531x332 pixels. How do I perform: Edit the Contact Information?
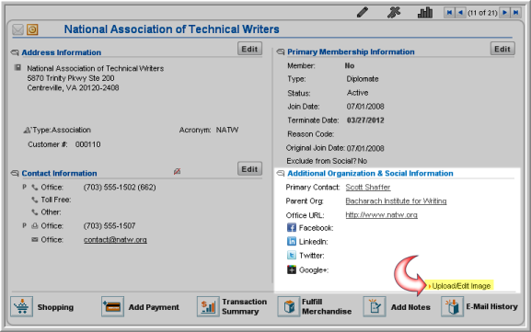click(249, 169)
